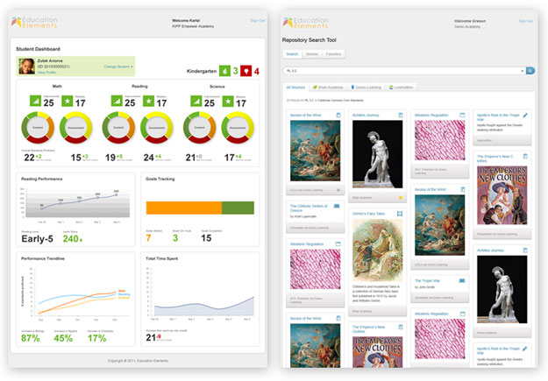Click the green flame icon beside Kindergarten
The width and height of the screenshot is (548, 381).
224,70
